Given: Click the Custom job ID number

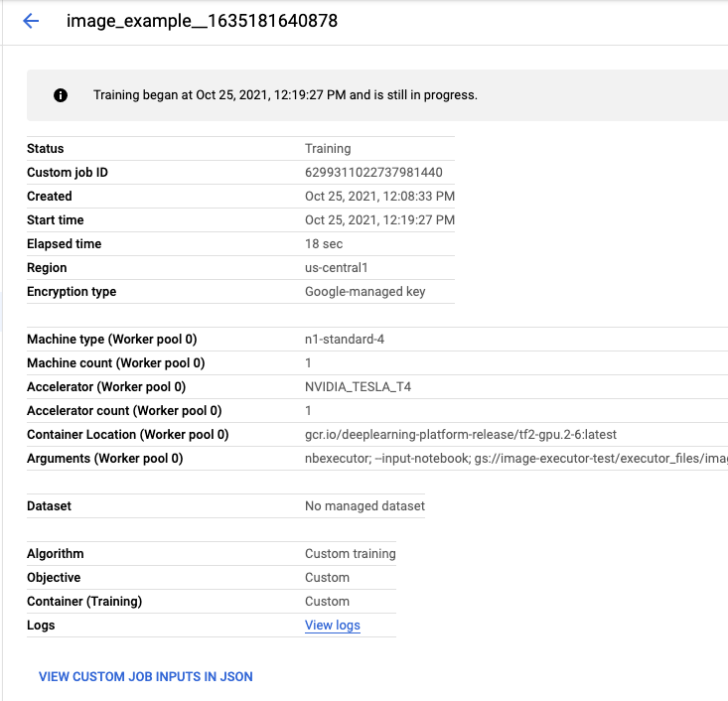Looking at the screenshot, I should [373, 173].
